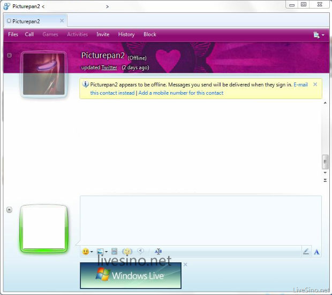The image size is (332, 295).
Task: Collapse the contact's display picture
Action: tap(9, 55)
